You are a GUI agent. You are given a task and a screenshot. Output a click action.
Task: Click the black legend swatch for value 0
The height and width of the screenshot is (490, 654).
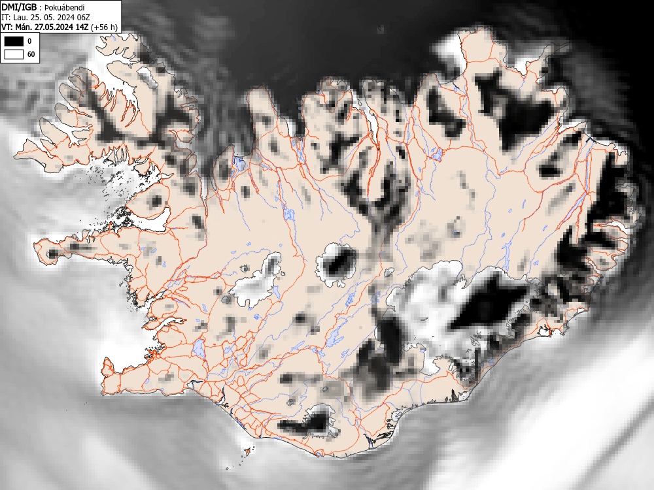pos(14,41)
